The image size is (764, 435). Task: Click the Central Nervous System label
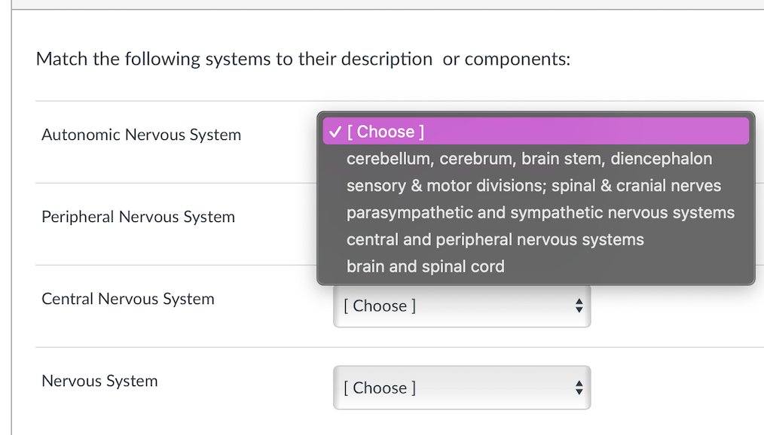point(127,299)
